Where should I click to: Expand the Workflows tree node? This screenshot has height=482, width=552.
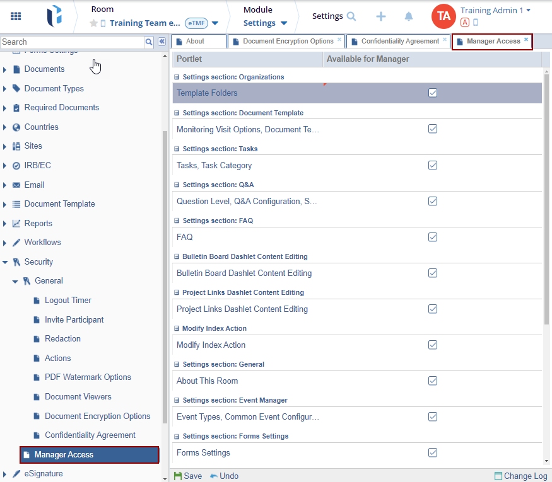5,243
